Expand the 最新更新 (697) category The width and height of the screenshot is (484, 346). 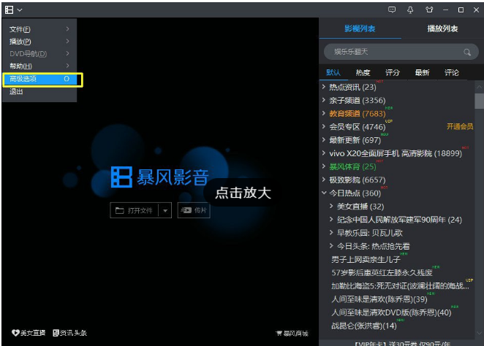[324, 140]
